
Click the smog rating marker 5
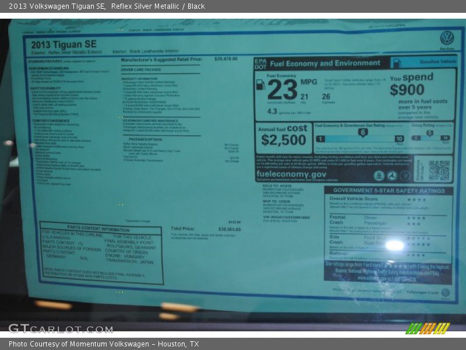[429, 133]
